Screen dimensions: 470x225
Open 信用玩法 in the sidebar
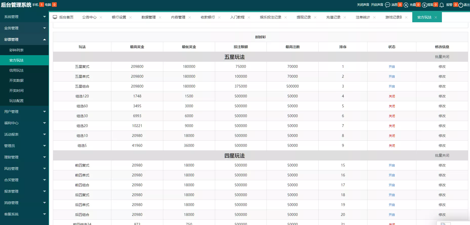pyautogui.click(x=16, y=70)
